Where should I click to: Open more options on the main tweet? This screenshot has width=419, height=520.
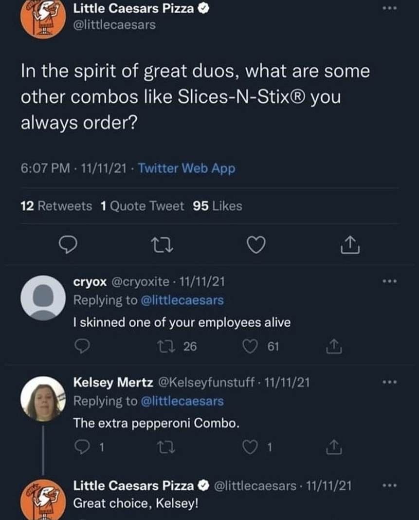coord(389,9)
